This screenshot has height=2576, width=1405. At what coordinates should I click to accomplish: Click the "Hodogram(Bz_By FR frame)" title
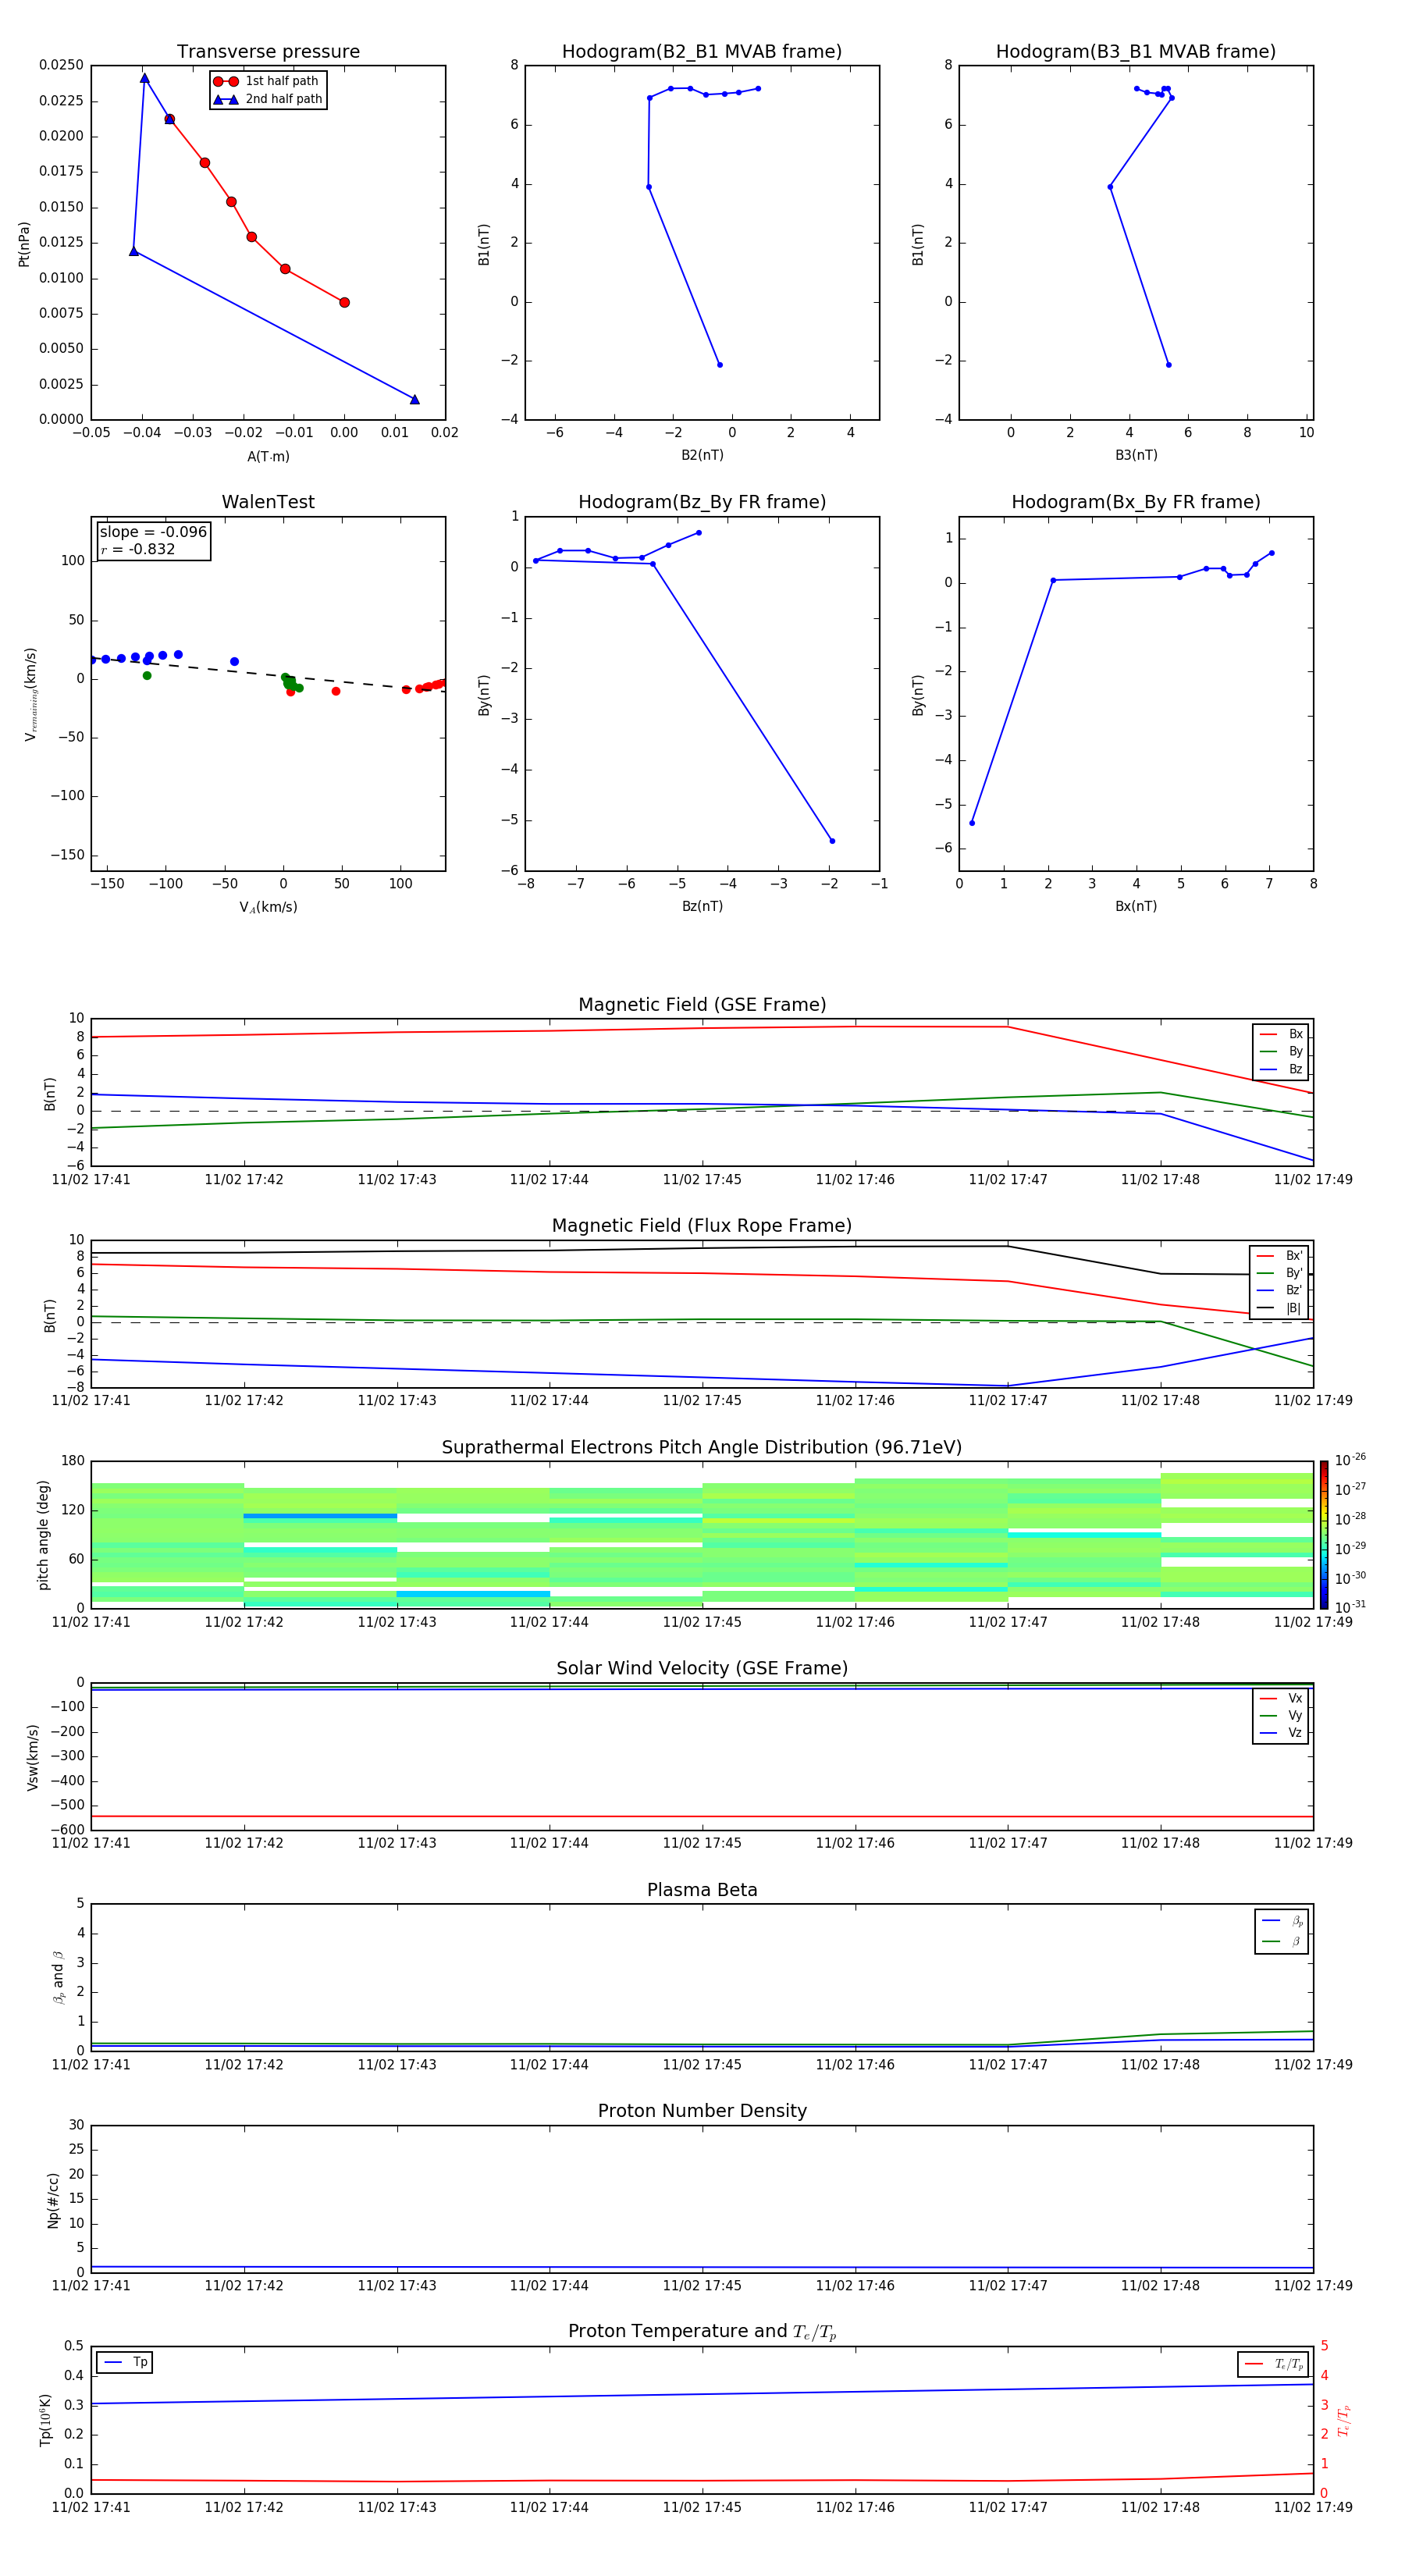(x=702, y=502)
